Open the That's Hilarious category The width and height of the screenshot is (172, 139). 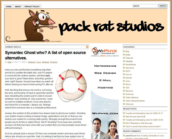132,98
